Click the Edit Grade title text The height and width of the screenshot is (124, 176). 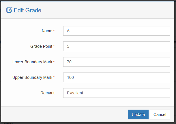(27, 10)
